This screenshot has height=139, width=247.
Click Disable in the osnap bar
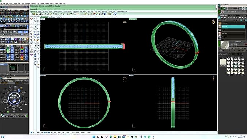(88, 133)
